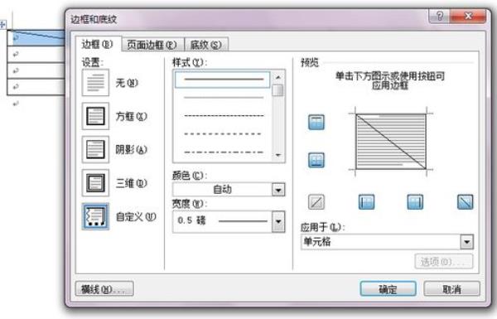
Task: Click the table move handle in document
Action: point(2,24)
